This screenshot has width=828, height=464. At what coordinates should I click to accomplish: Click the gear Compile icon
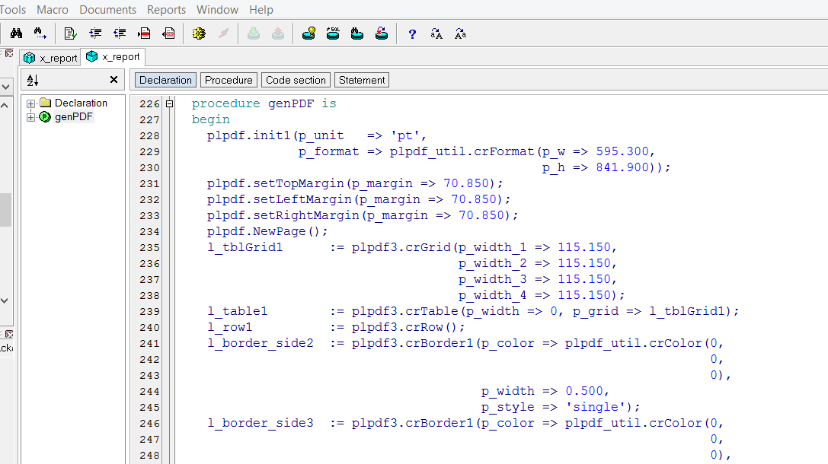point(199,34)
